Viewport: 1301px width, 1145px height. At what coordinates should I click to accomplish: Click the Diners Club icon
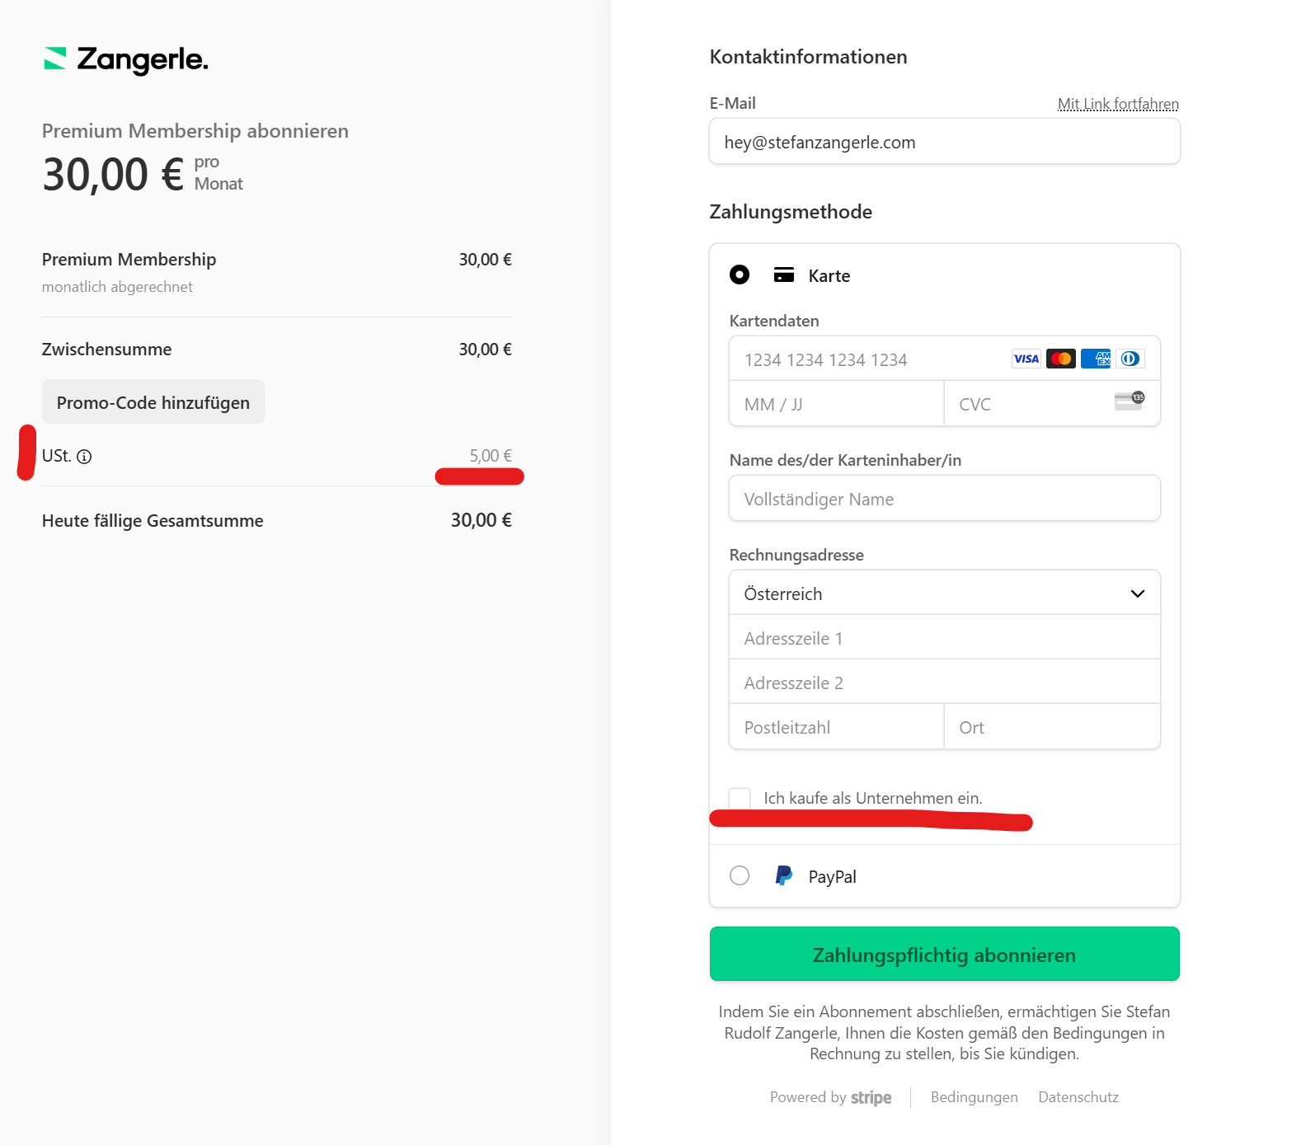[x=1130, y=359]
